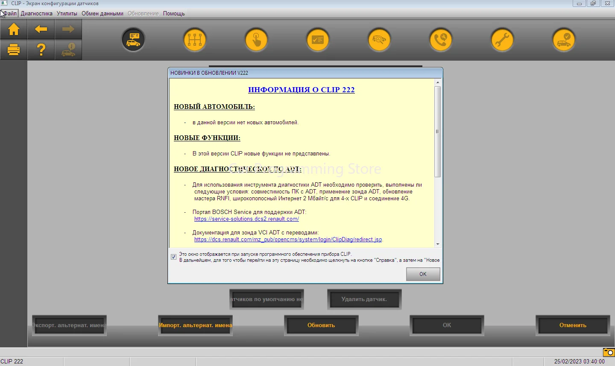Open the Утилиты menu
615x366 pixels.
point(67,13)
